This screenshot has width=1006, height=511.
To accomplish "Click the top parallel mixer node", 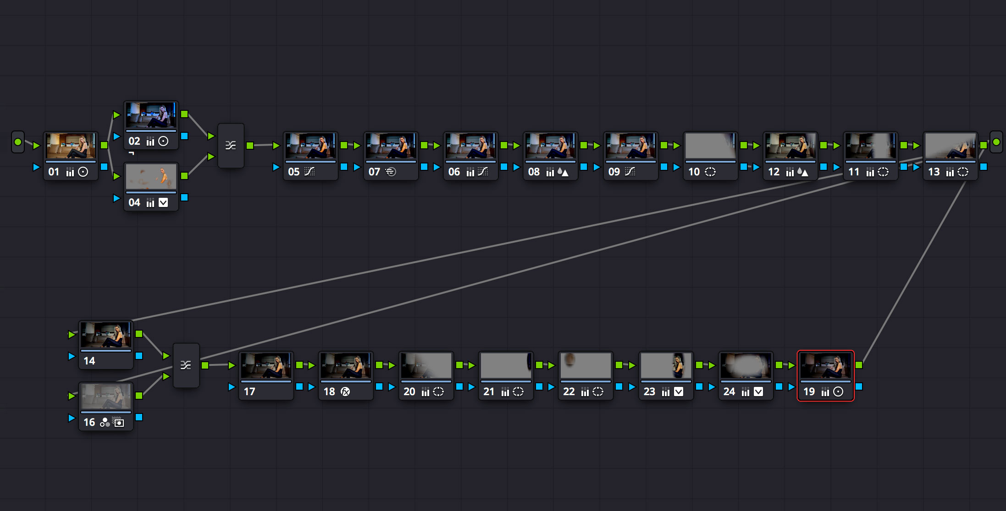I will click(x=231, y=146).
